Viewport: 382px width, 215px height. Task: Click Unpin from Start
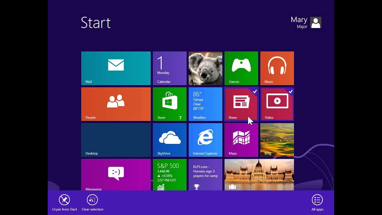click(x=64, y=203)
